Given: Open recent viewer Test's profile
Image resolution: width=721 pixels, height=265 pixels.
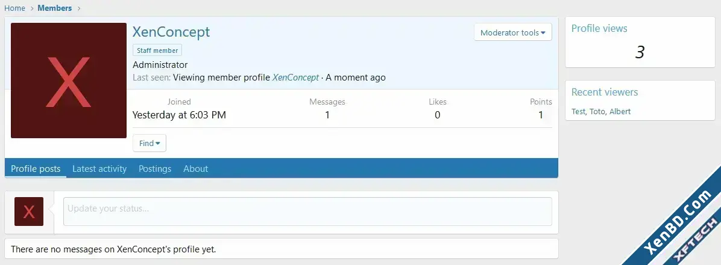Looking at the screenshot, I should (x=579, y=111).
